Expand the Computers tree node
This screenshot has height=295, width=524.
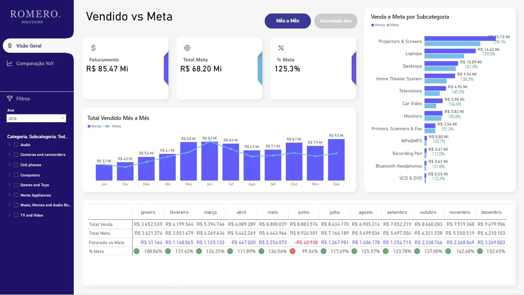coord(10,175)
